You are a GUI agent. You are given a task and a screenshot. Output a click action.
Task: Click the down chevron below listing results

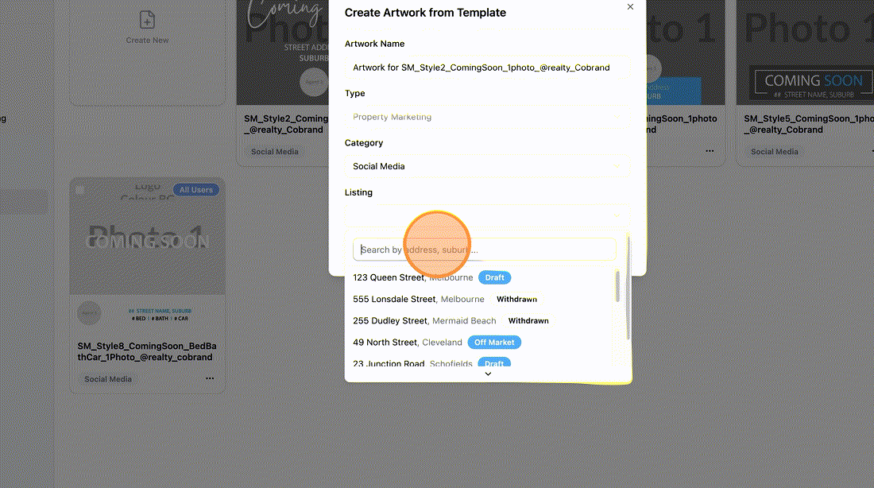[x=488, y=374]
